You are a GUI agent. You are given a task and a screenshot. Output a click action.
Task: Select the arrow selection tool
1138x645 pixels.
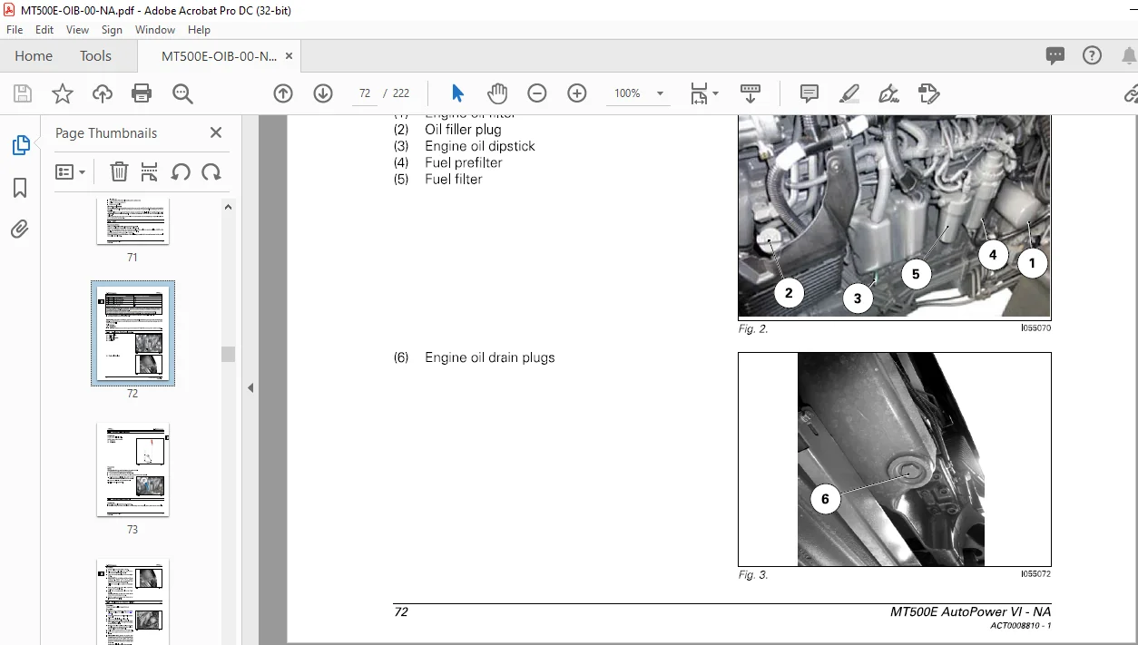click(457, 93)
